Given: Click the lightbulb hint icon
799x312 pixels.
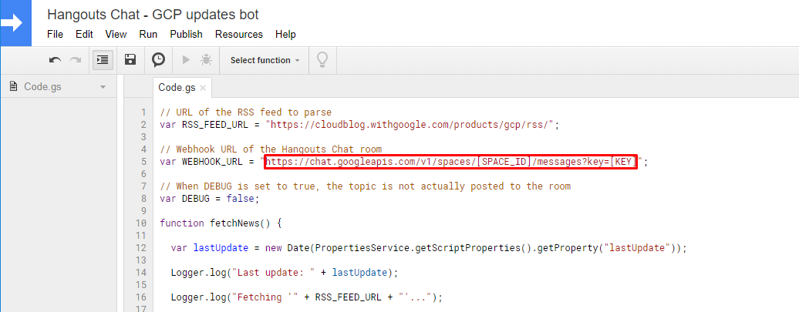Looking at the screenshot, I should [322, 59].
